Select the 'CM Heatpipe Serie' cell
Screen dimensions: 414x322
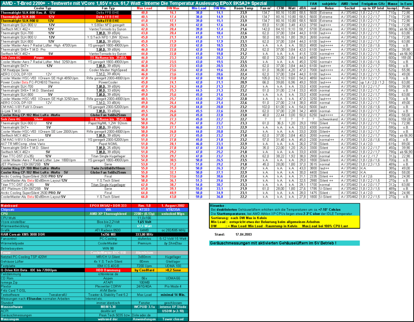point(43,70)
